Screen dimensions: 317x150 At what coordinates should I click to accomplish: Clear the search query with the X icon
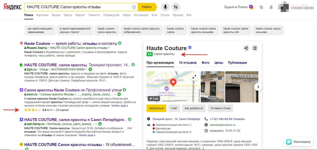134,7
